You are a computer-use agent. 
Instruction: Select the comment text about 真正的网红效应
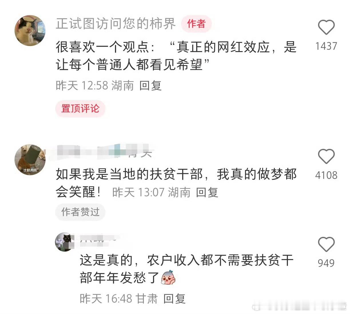point(176,56)
